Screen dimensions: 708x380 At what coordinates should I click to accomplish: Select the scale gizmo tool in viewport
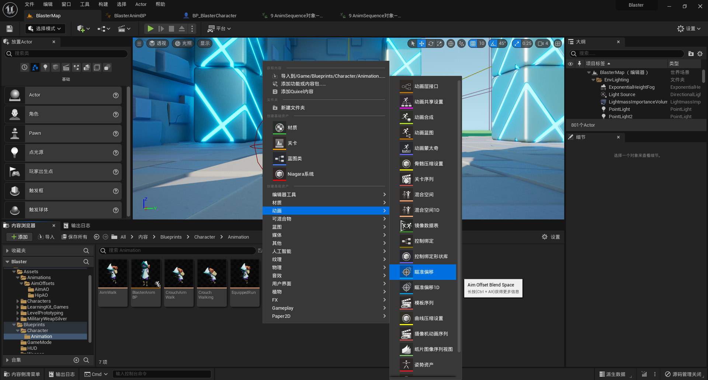439,43
